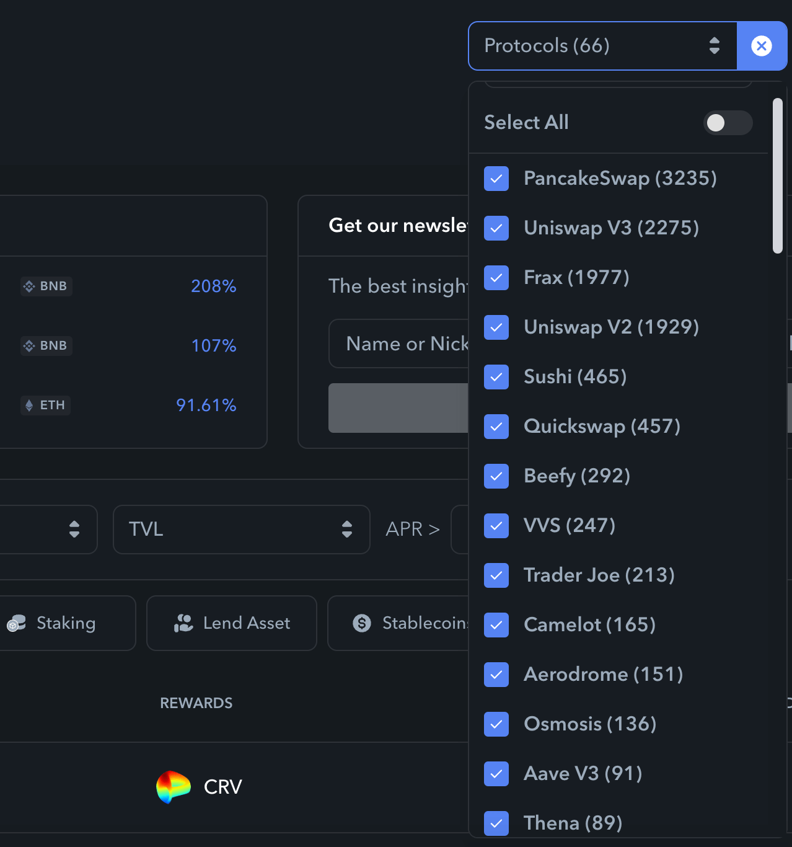Open the Protocols (66) dropdown
792x847 pixels.
pos(602,46)
